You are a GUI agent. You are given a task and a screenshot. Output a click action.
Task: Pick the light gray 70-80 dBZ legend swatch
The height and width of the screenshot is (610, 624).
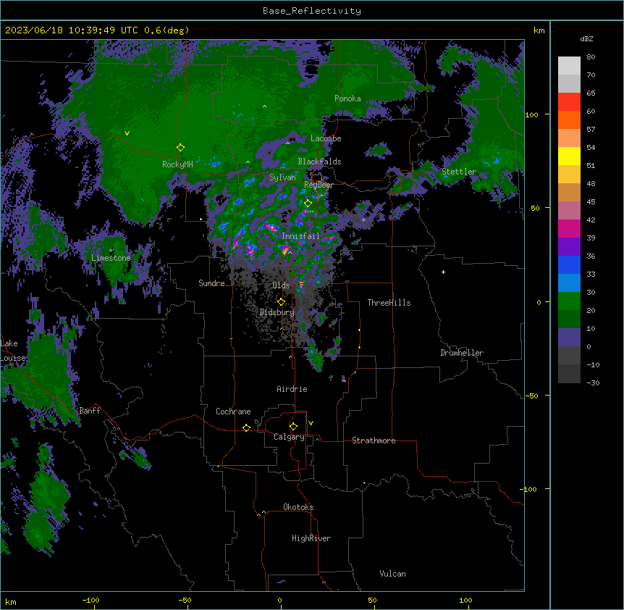[x=569, y=66]
